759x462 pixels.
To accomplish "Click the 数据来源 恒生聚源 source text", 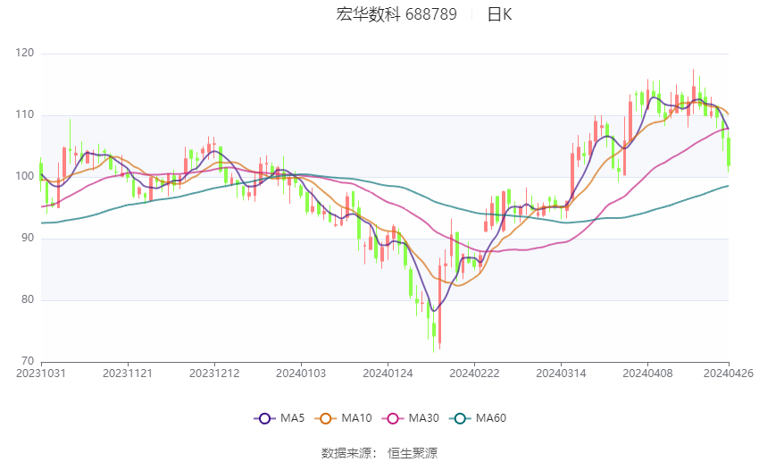I will 379,452.
